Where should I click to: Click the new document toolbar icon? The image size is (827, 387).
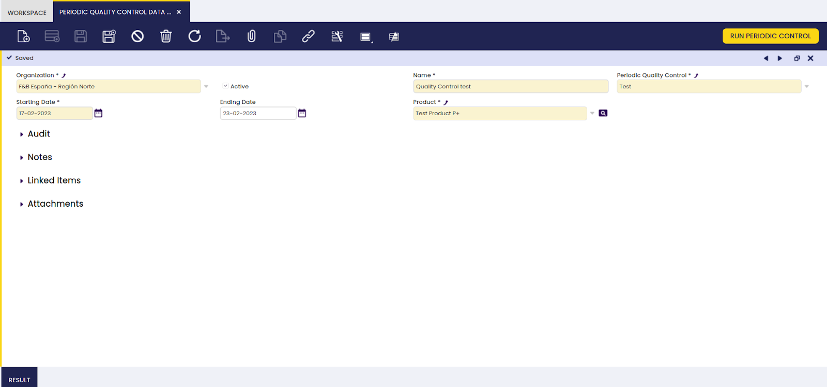[x=23, y=36]
